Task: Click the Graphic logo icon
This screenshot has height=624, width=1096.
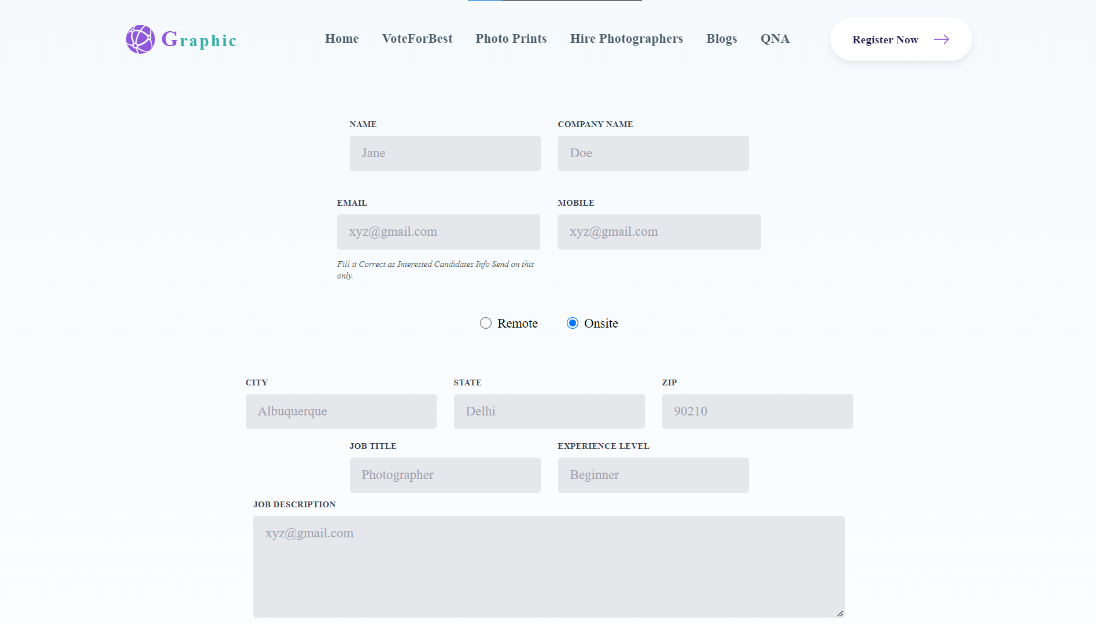Action: 139,39
